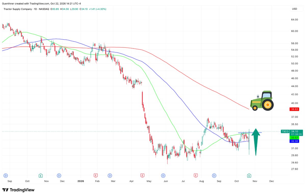Click the change value +1.41 (+4.30%)
This screenshot has height=196, width=306.
98,9
